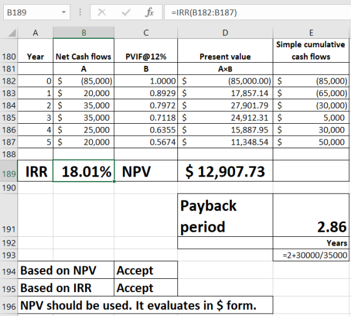The width and height of the screenshot is (351, 316).
Task: Click the formula bar options dots handle
Action: (x=80, y=13)
